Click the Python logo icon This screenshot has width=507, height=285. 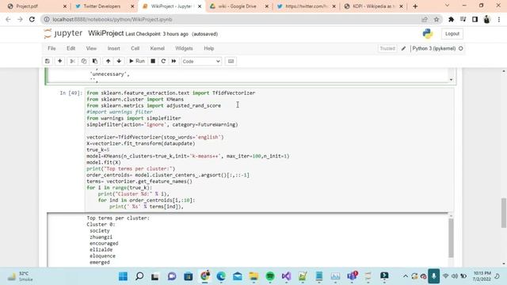pos(428,33)
